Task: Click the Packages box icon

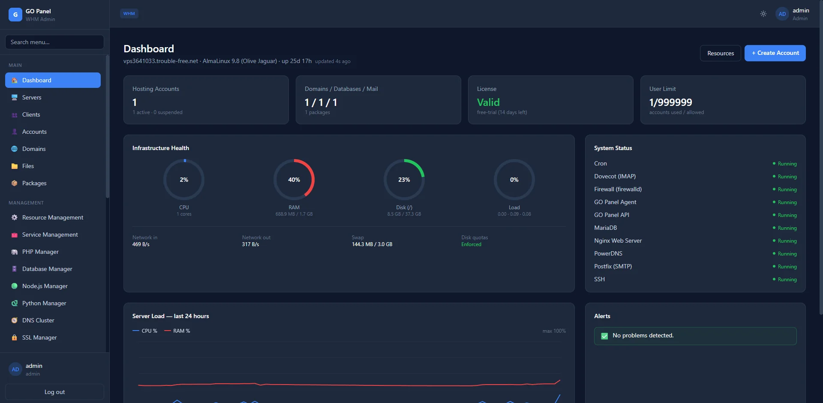Action: [x=15, y=183]
